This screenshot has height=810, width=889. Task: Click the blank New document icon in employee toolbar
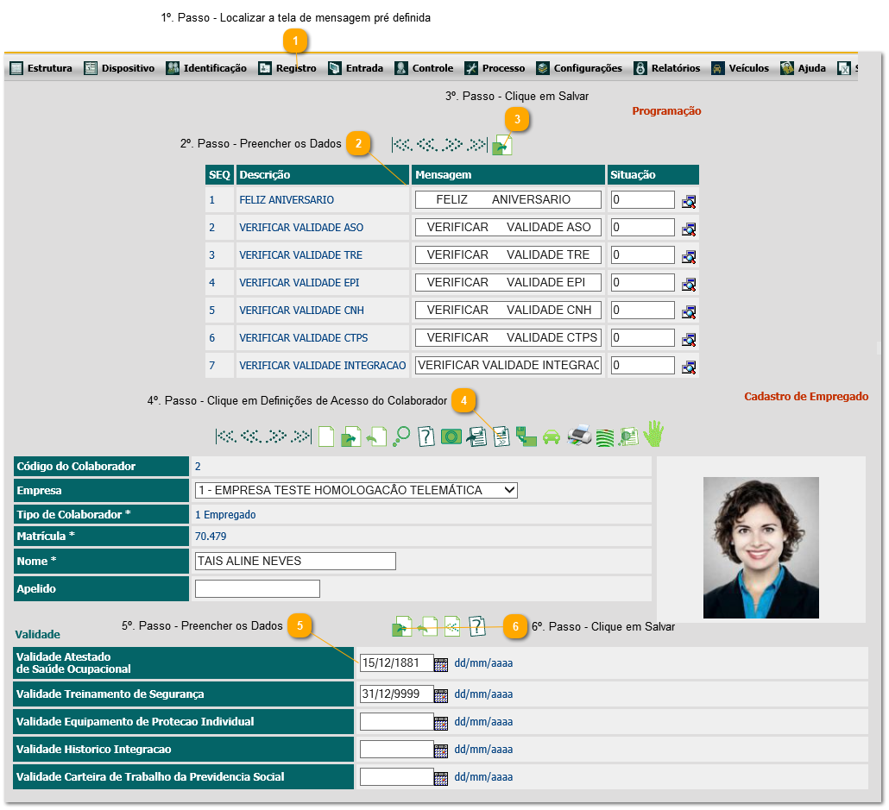coord(326,436)
